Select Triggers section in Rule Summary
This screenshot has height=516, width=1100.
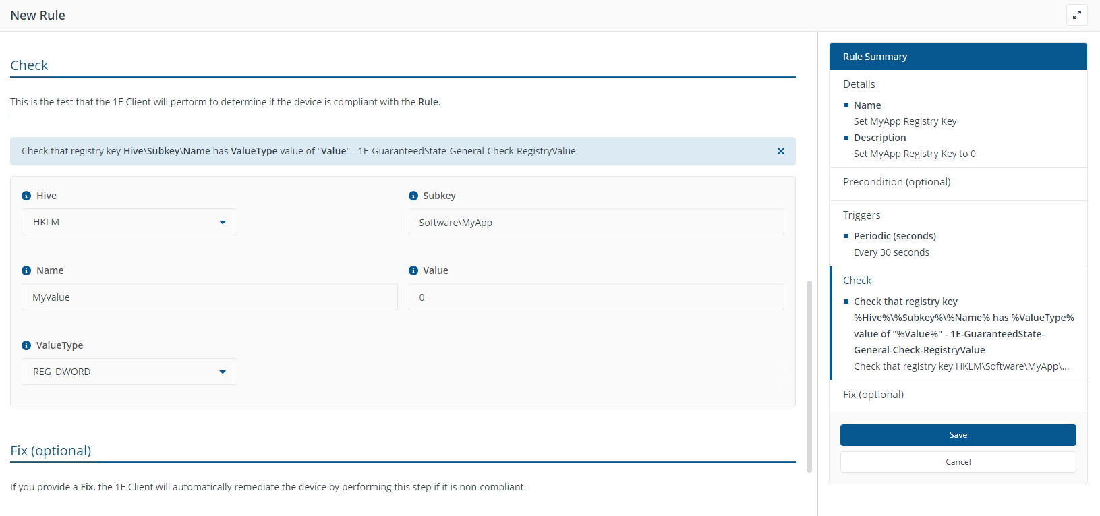point(861,215)
